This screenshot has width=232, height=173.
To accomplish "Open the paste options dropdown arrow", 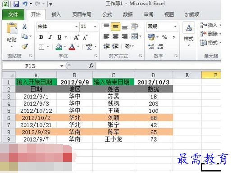I will tap(12, 46).
